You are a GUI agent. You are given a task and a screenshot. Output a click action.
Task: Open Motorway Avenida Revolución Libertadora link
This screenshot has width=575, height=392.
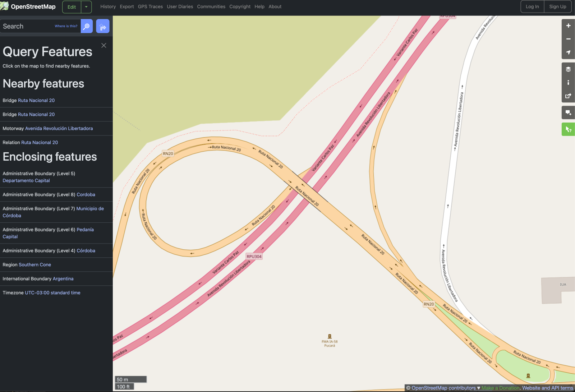click(x=59, y=128)
